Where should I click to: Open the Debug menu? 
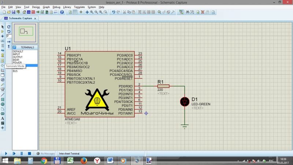[56, 7]
